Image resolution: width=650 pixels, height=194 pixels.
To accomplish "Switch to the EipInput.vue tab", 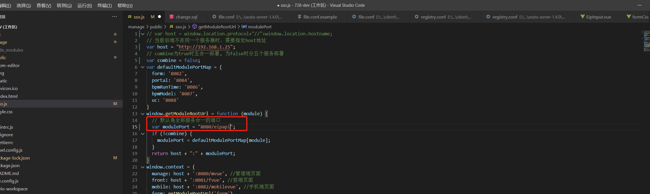I will click(x=598, y=17).
